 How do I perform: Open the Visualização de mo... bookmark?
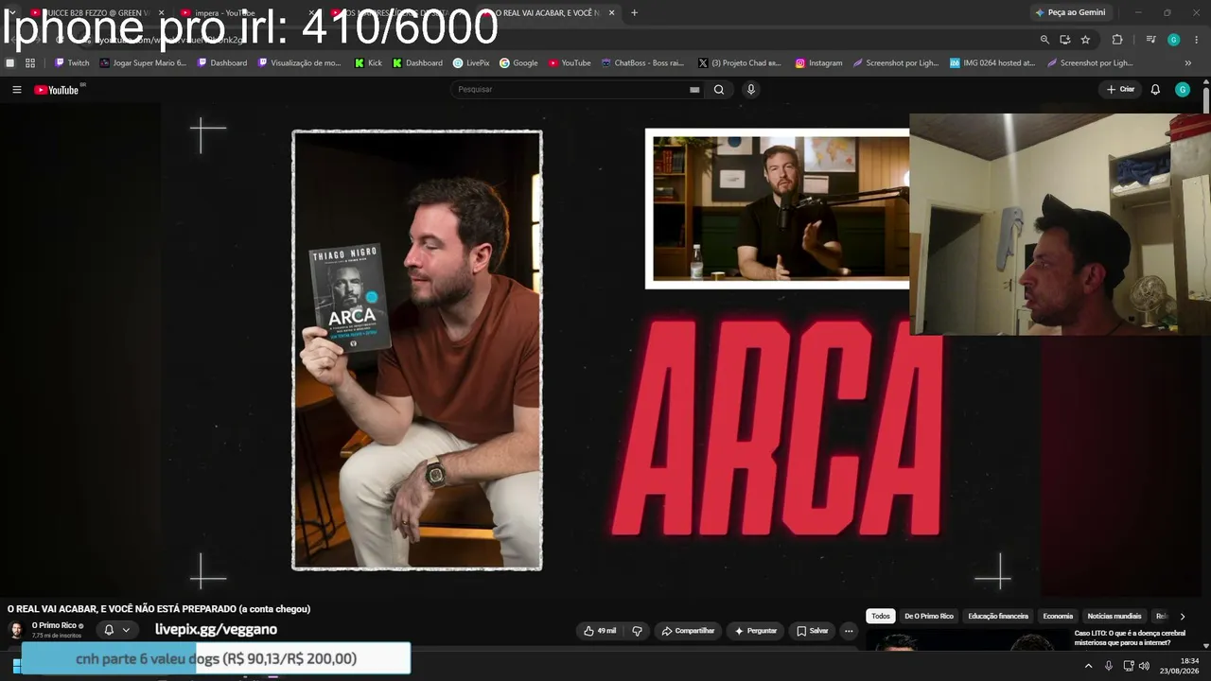tap(299, 63)
